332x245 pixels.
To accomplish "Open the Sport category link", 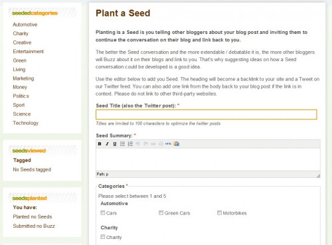I will pos(19,105).
